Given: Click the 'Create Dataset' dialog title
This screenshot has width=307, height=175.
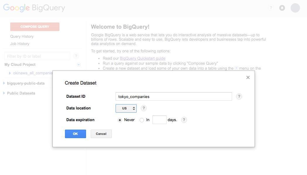Looking at the screenshot, I should (x=80, y=83).
